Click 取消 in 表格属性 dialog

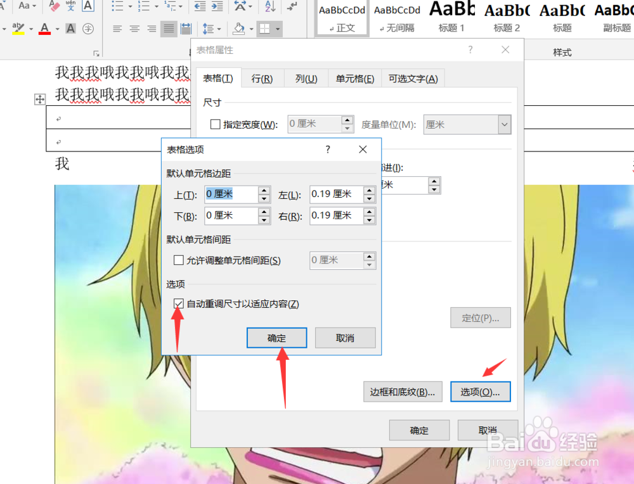(488, 430)
